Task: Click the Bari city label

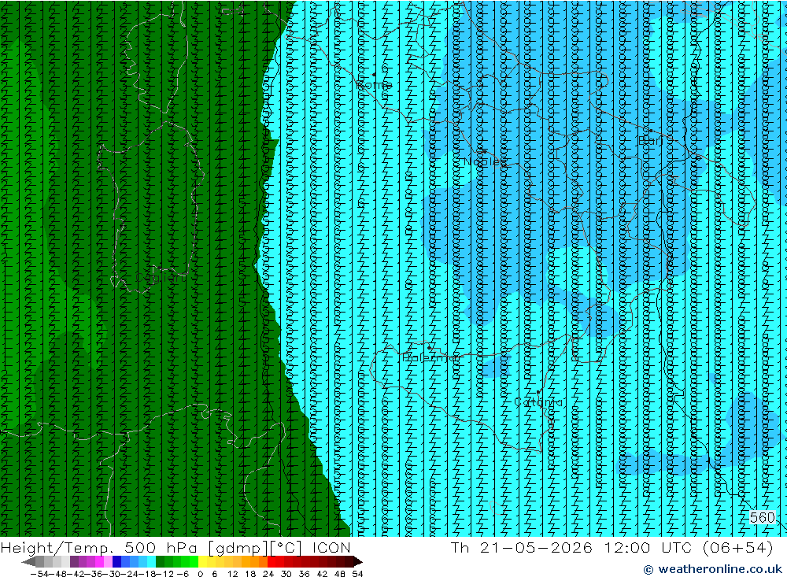Action: pyautogui.click(x=651, y=141)
